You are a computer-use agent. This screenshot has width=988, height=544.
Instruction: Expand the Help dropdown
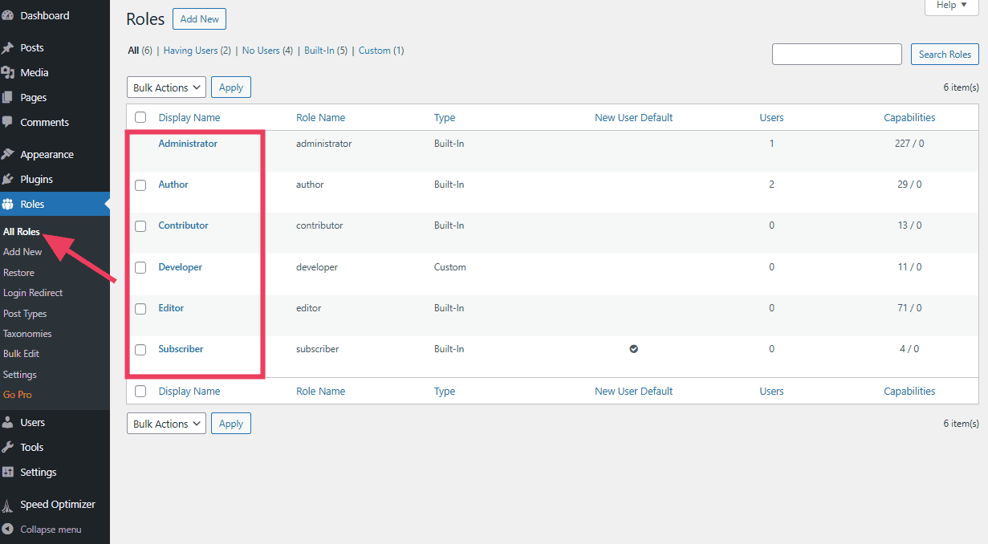click(x=951, y=6)
